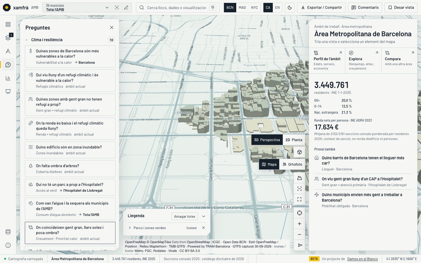Click the location pin icon in search box
This screenshot has width=421, height=263.
(213, 8)
